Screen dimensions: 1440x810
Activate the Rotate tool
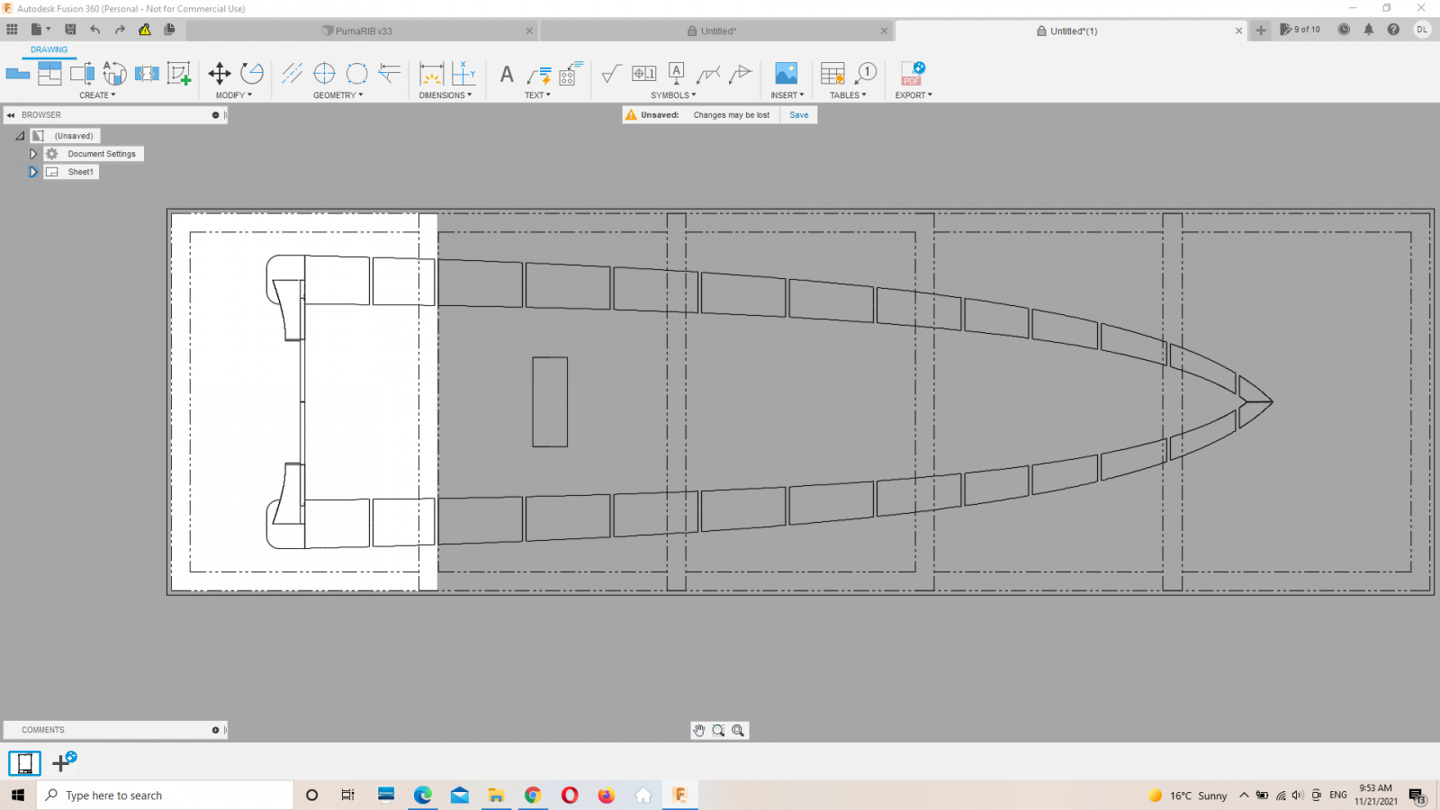(x=252, y=73)
